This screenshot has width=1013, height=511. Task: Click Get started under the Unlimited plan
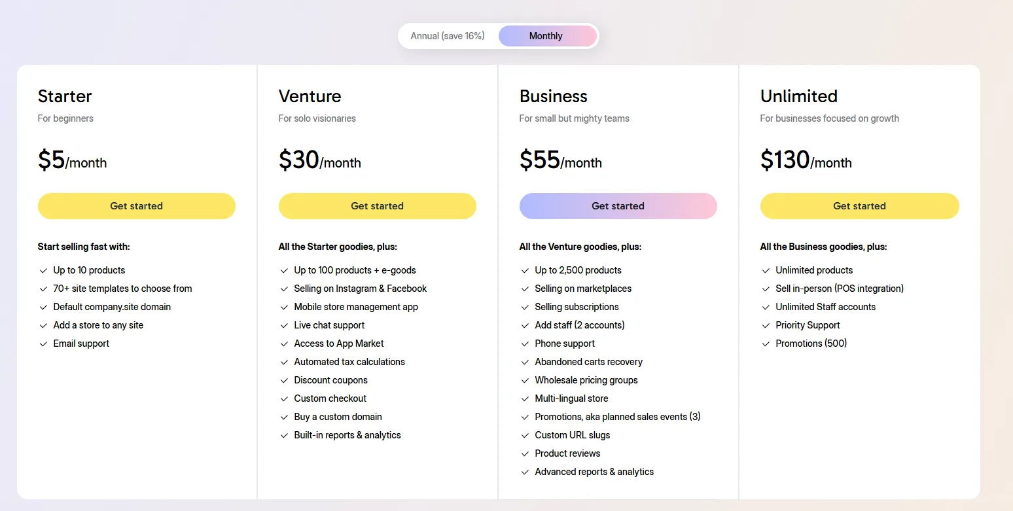pyautogui.click(x=859, y=205)
